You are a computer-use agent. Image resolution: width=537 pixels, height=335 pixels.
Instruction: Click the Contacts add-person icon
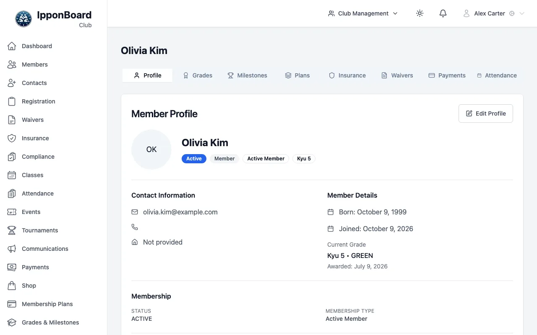pyautogui.click(x=12, y=83)
